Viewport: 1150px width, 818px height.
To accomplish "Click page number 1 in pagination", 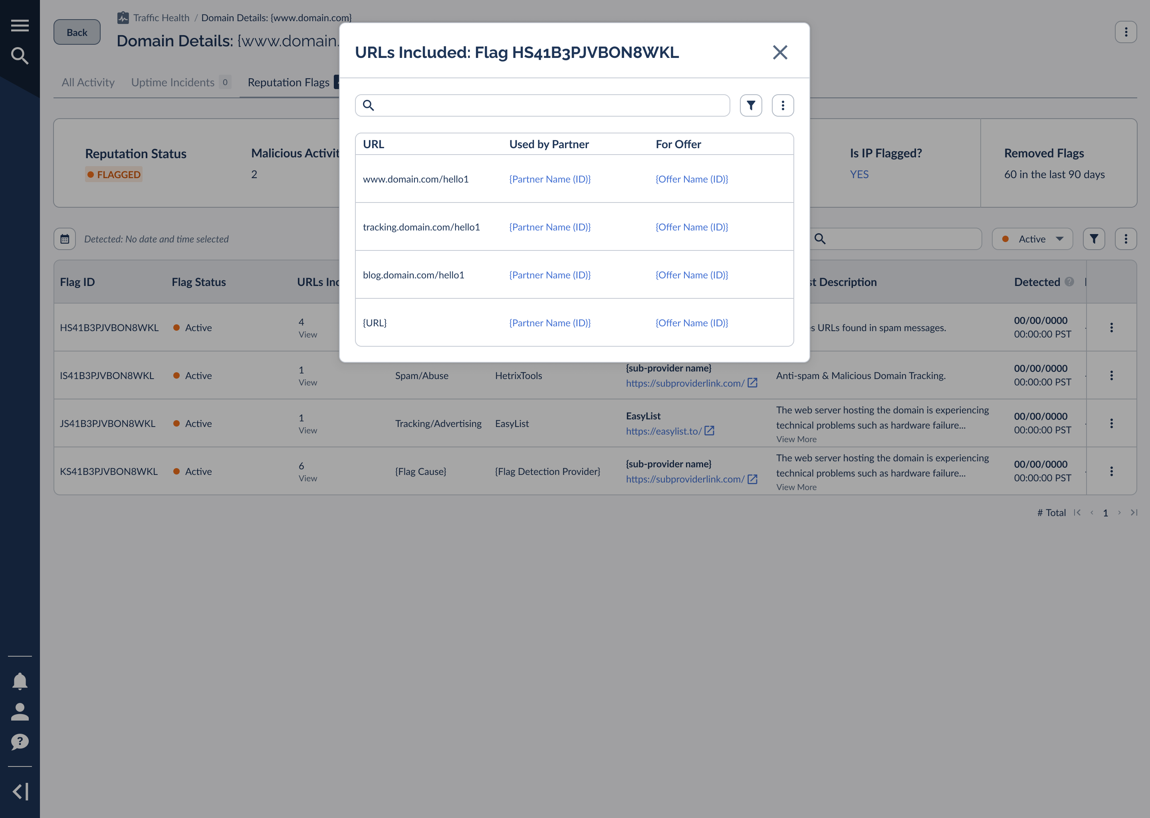I will coord(1105,513).
